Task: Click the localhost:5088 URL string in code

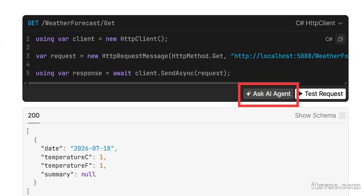Action: tap(289, 56)
